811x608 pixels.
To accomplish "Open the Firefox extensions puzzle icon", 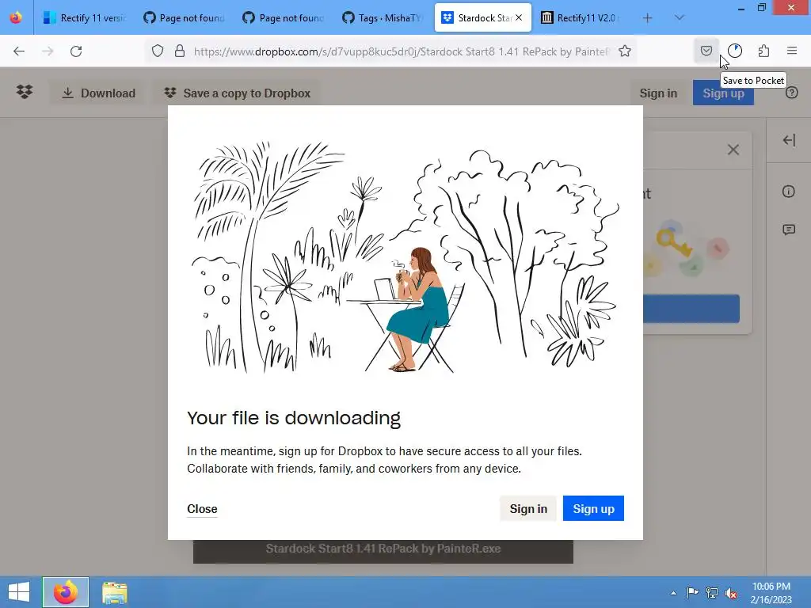I will (x=763, y=51).
